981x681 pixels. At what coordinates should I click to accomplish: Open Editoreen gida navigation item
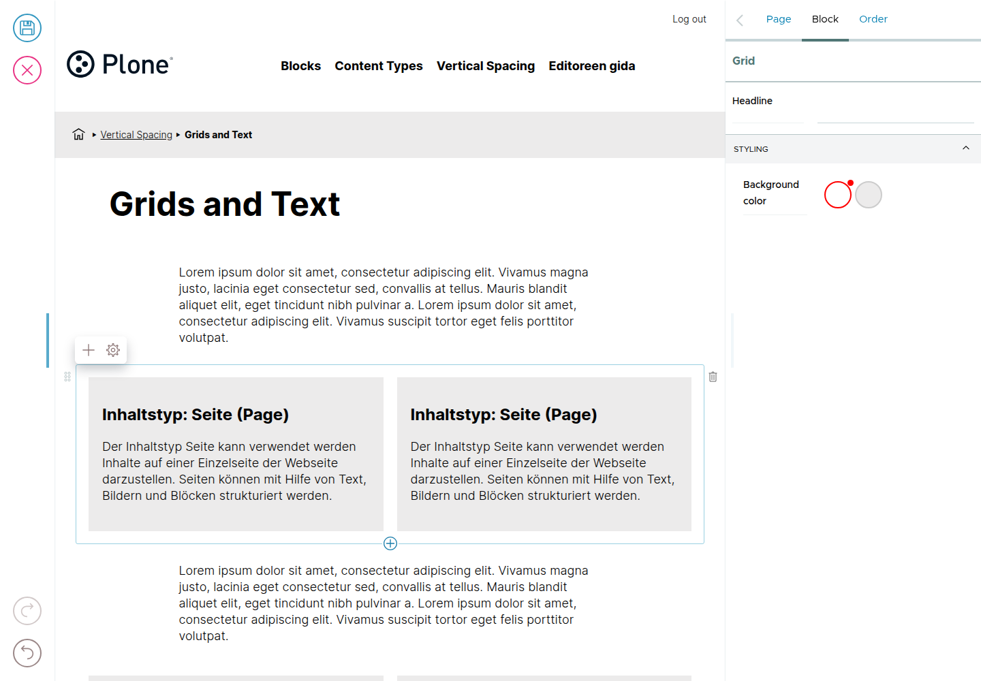coord(592,66)
